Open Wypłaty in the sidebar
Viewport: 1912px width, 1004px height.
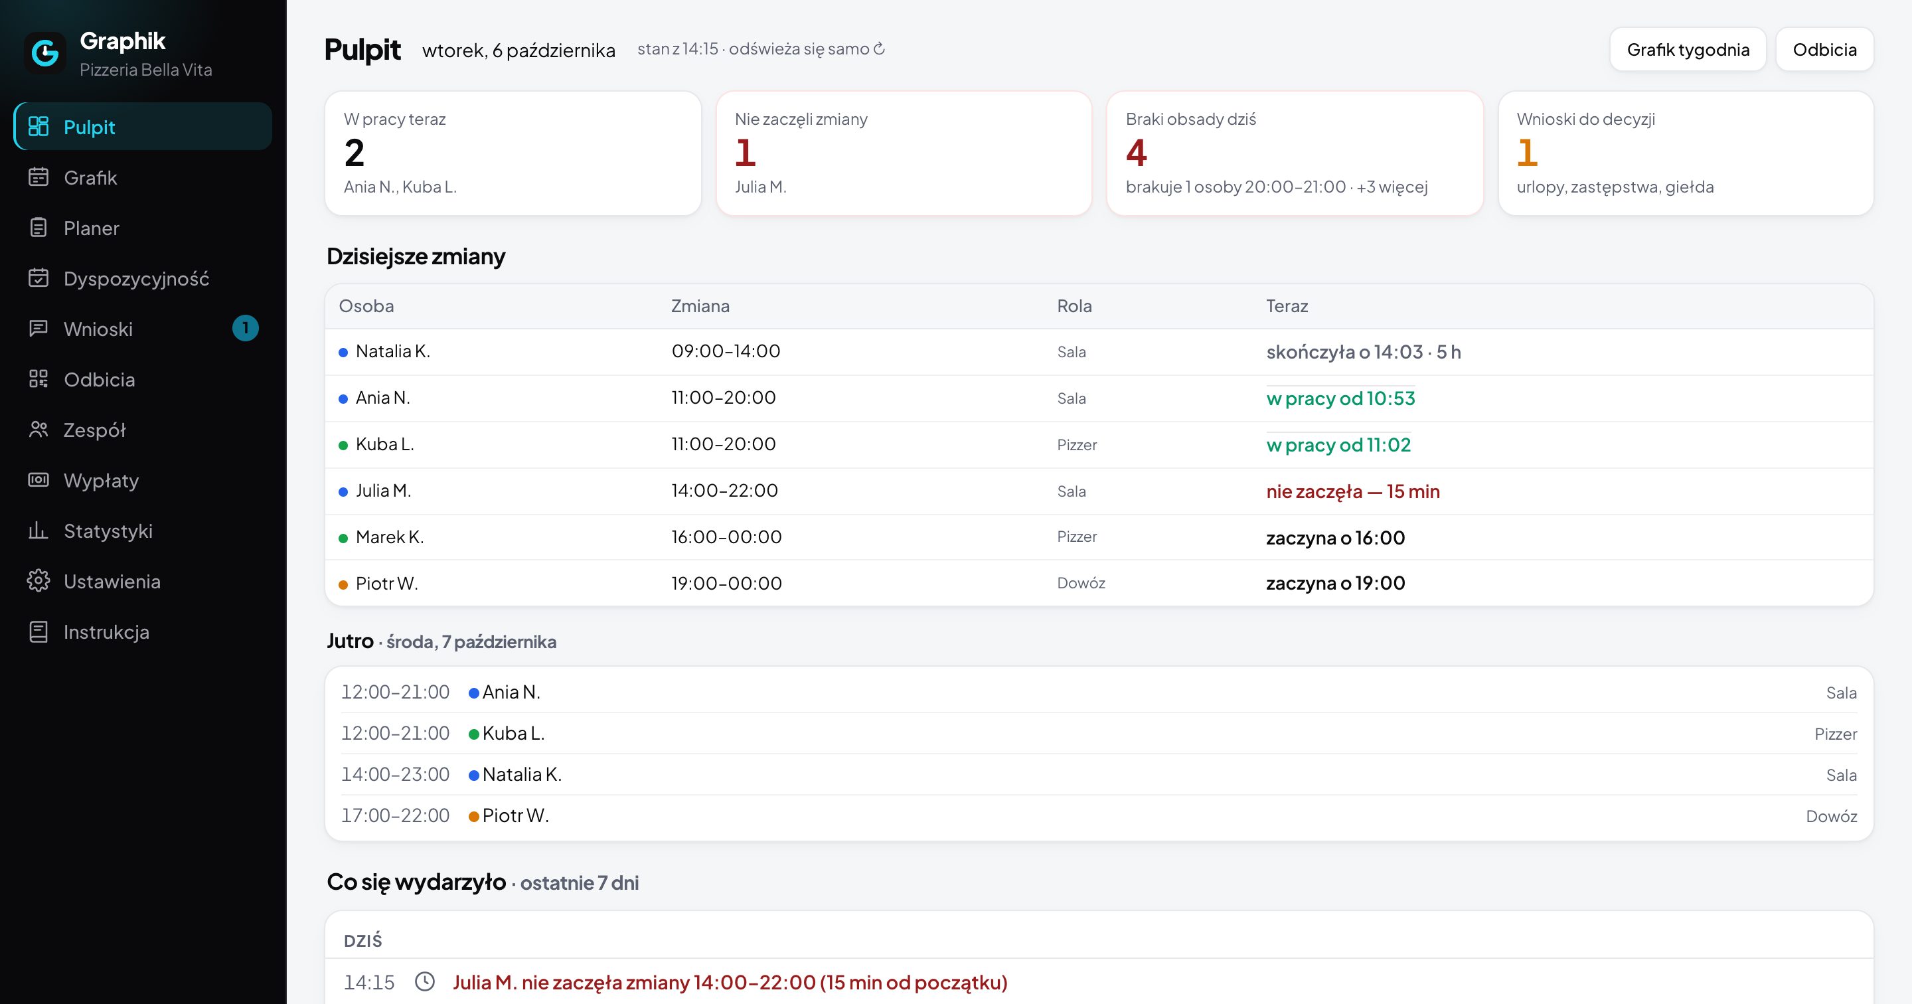coord(143,481)
